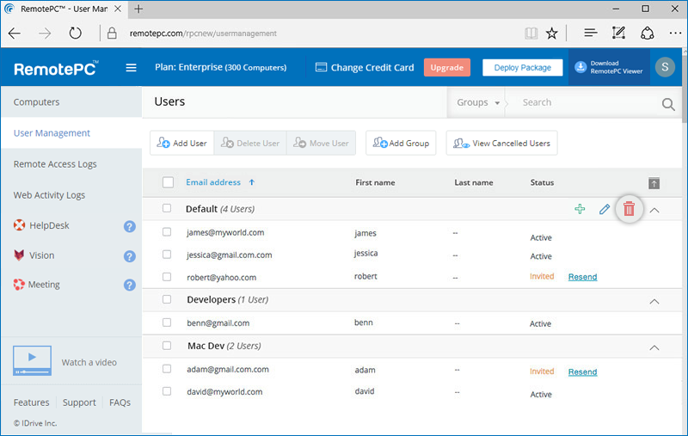
Task: Resend invite for robert@yahoo.com
Action: pos(582,277)
